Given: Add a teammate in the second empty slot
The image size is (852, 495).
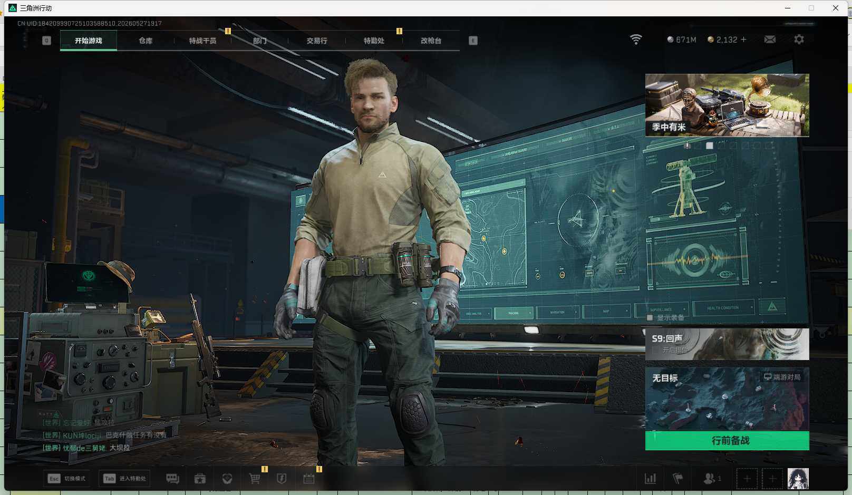Looking at the screenshot, I should (x=772, y=478).
